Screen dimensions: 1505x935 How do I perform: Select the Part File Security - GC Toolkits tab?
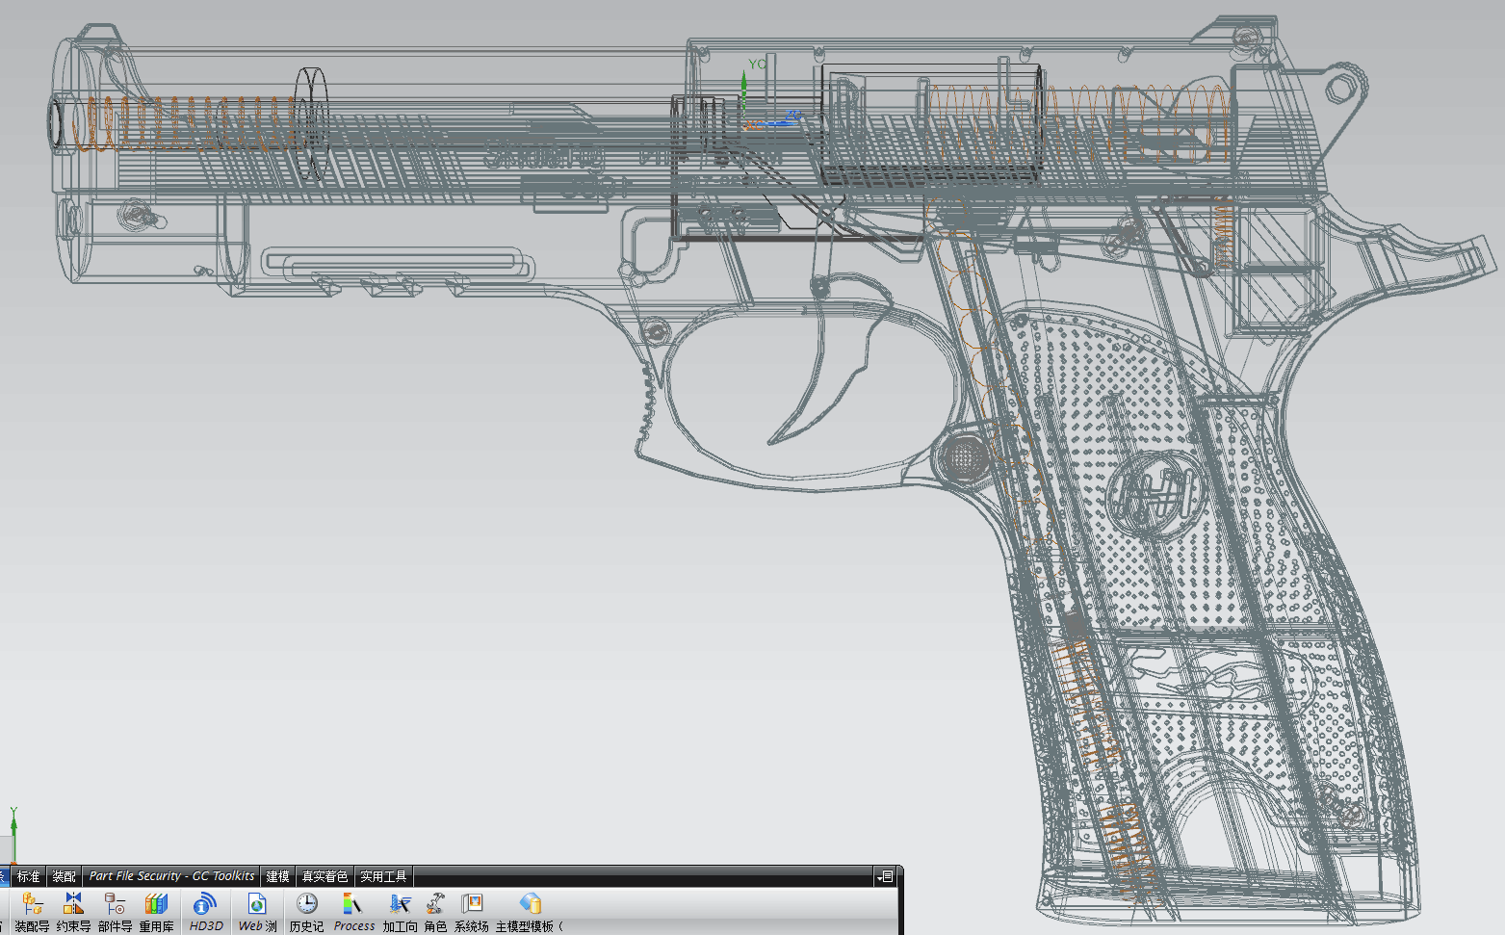(171, 876)
